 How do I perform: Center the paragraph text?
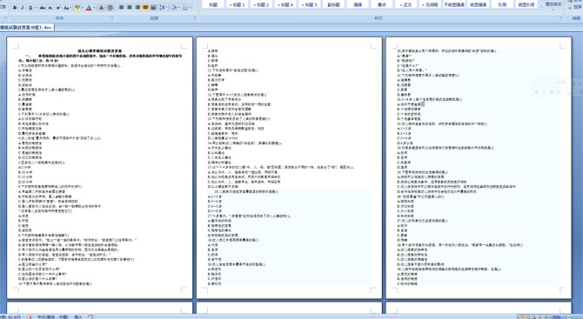pyautogui.click(x=130, y=8)
